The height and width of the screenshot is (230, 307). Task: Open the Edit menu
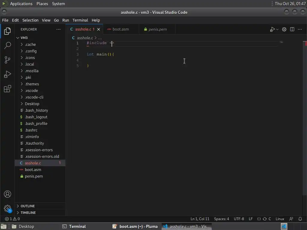(15, 20)
